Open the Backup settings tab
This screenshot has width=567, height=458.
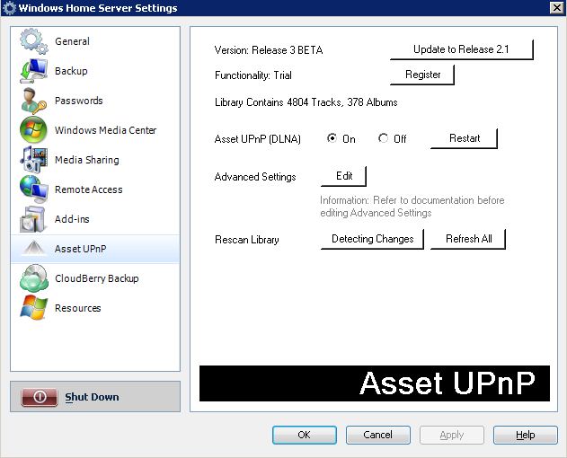point(95,71)
